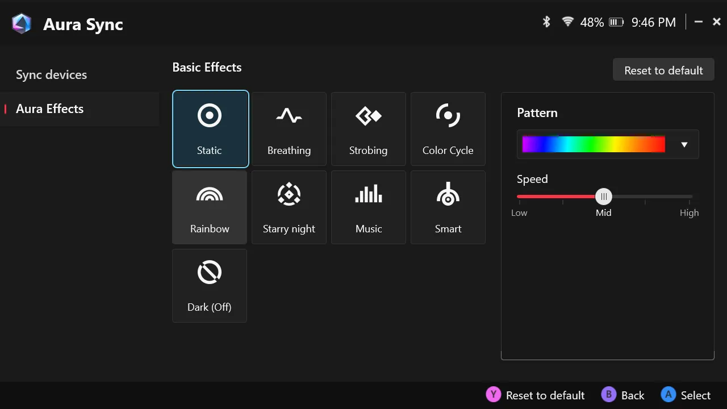The image size is (727, 409).
Task: Set Speed slider to High
Action: click(x=691, y=197)
